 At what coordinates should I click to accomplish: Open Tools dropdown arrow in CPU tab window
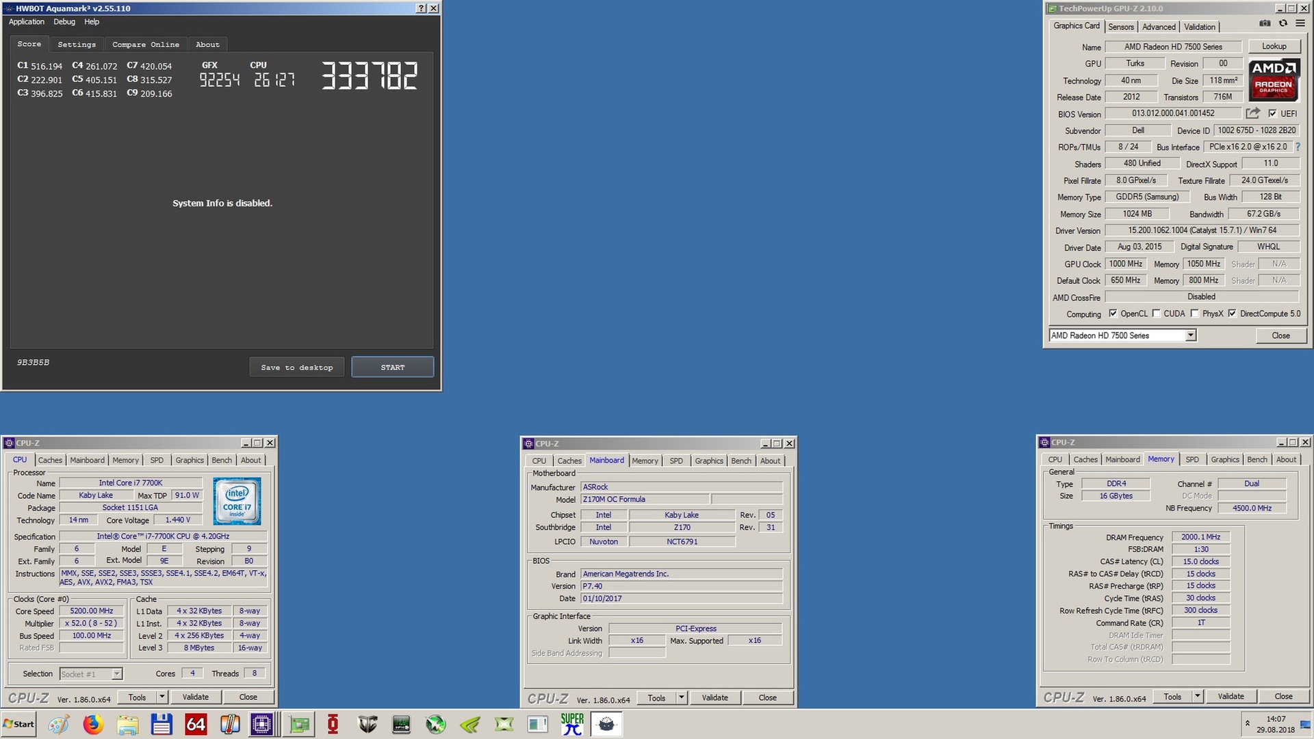(162, 697)
